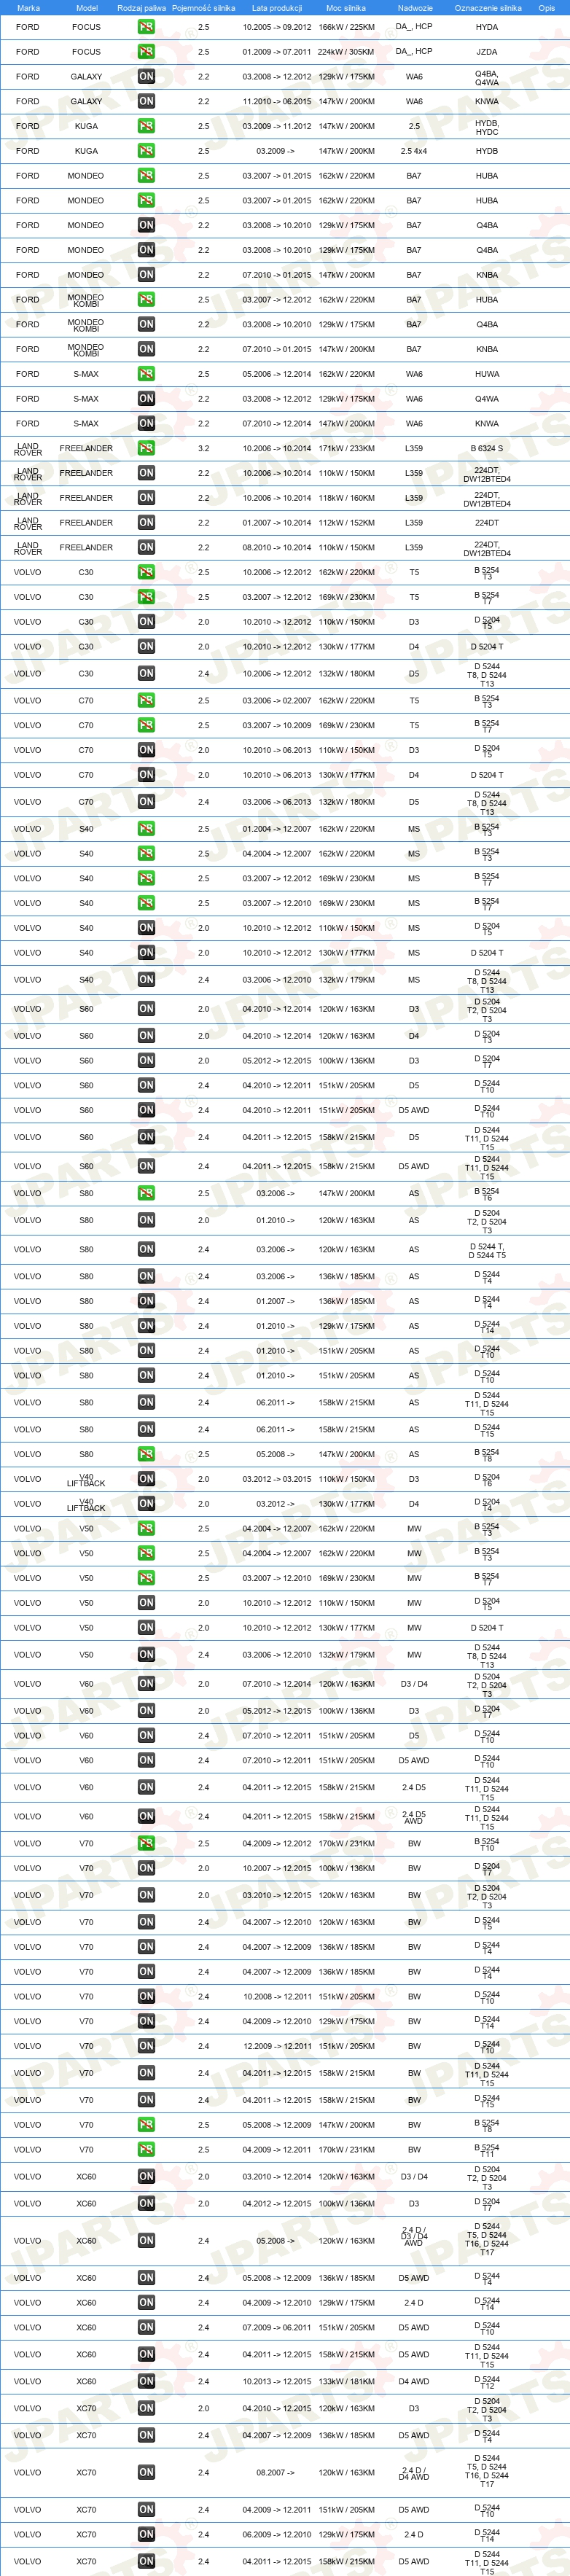This screenshot has width=570, height=2576.
Task: Select the 'D4 AWD' body cell in XC60 row
Action: pos(414,2381)
